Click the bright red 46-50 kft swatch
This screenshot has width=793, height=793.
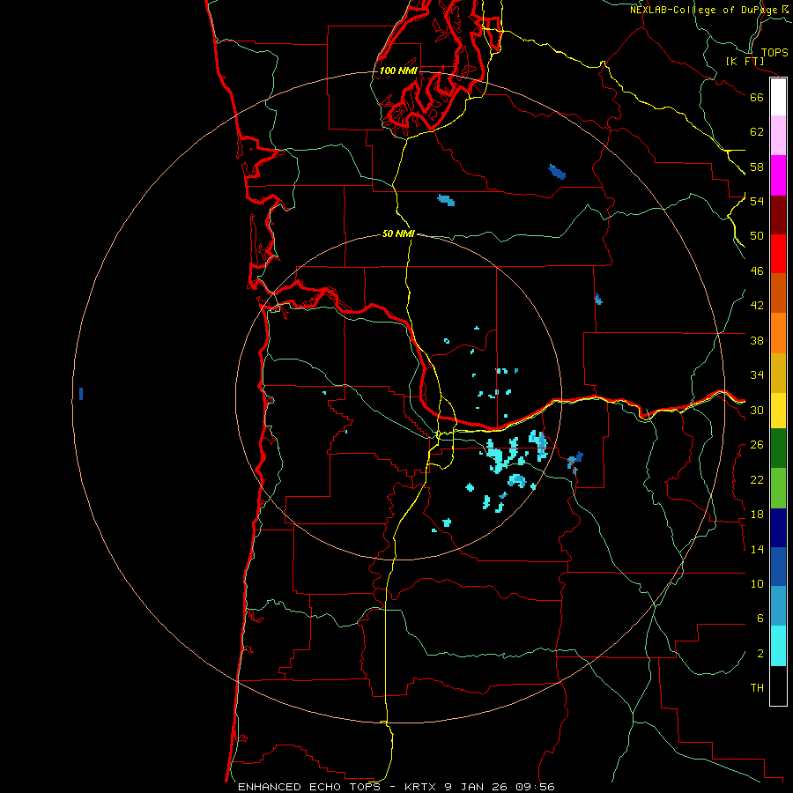tap(778, 254)
